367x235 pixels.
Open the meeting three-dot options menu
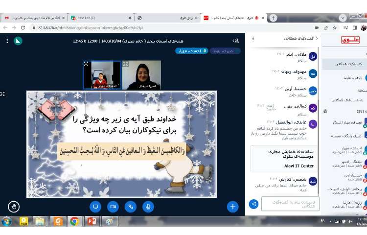tap(7, 41)
